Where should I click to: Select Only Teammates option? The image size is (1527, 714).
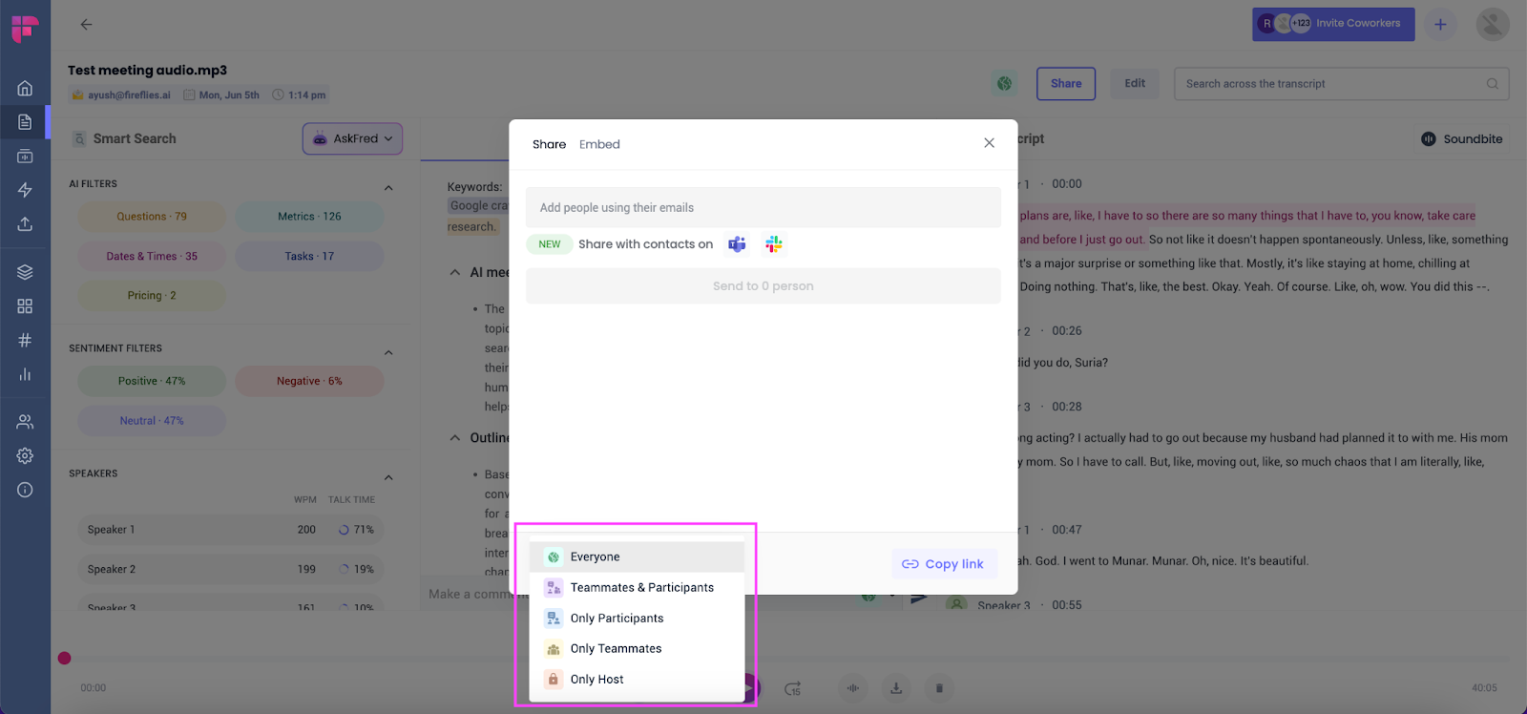[x=637, y=648]
